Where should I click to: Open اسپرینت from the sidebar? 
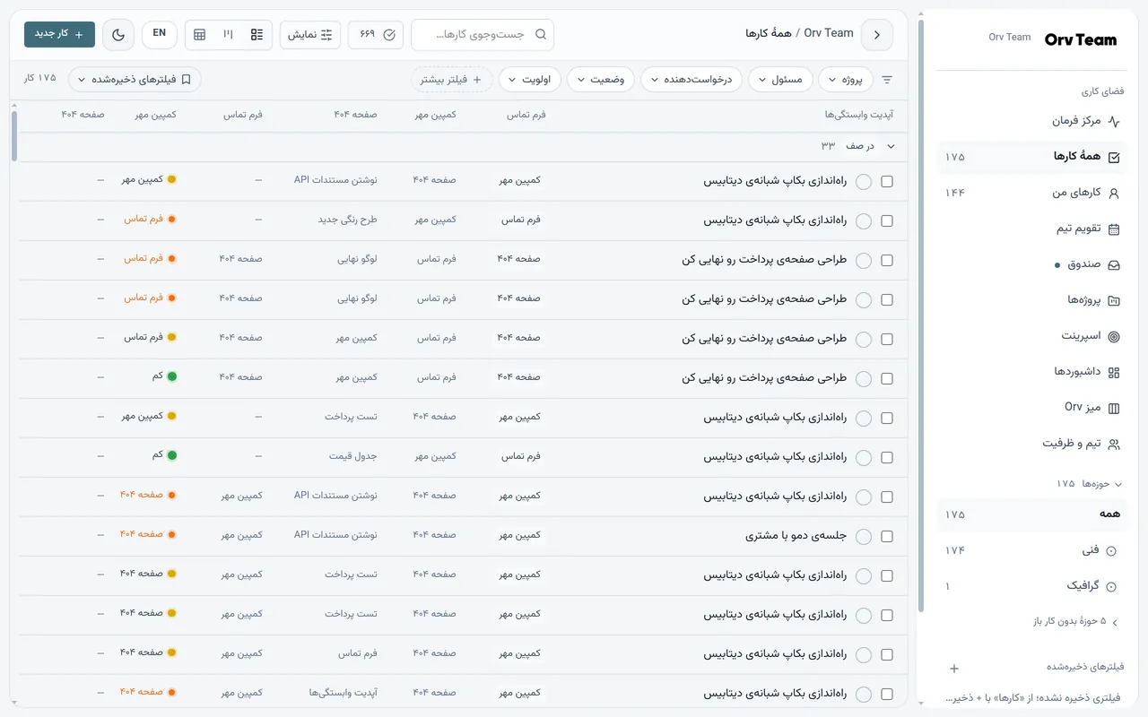pyautogui.click(x=1032, y=336)
